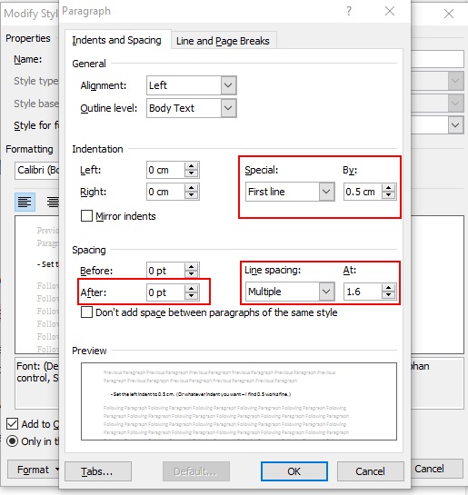Decrease Right indent with down arrow
The height and width of the screenshot is (495, 468).
tap(192, 195)
